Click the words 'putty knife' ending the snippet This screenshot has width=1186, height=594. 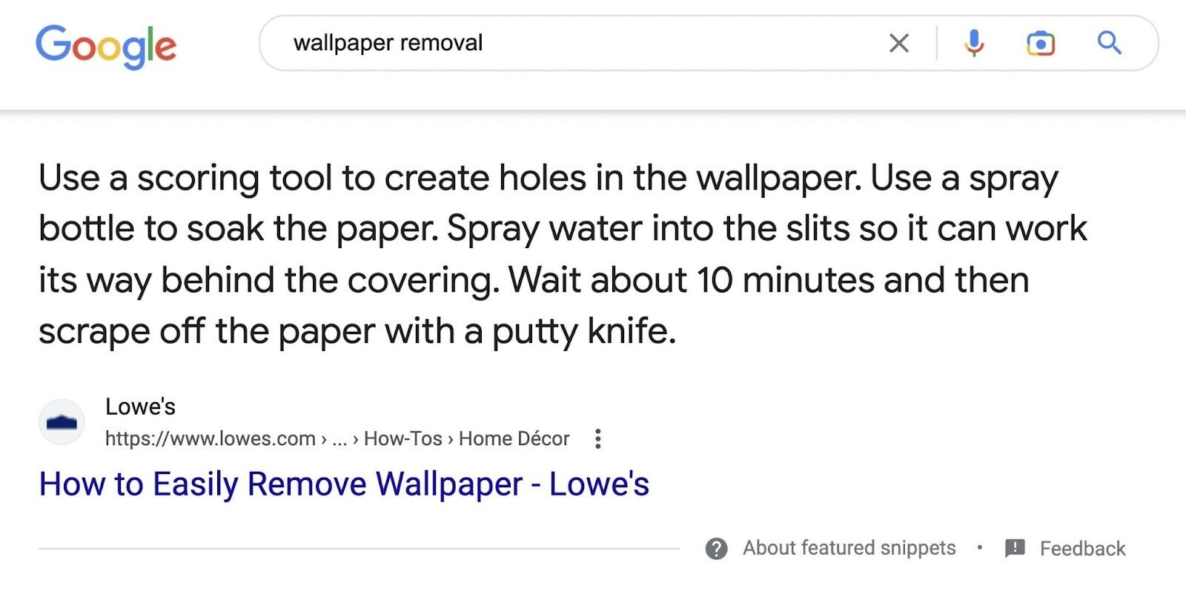[x=583, y=332]
